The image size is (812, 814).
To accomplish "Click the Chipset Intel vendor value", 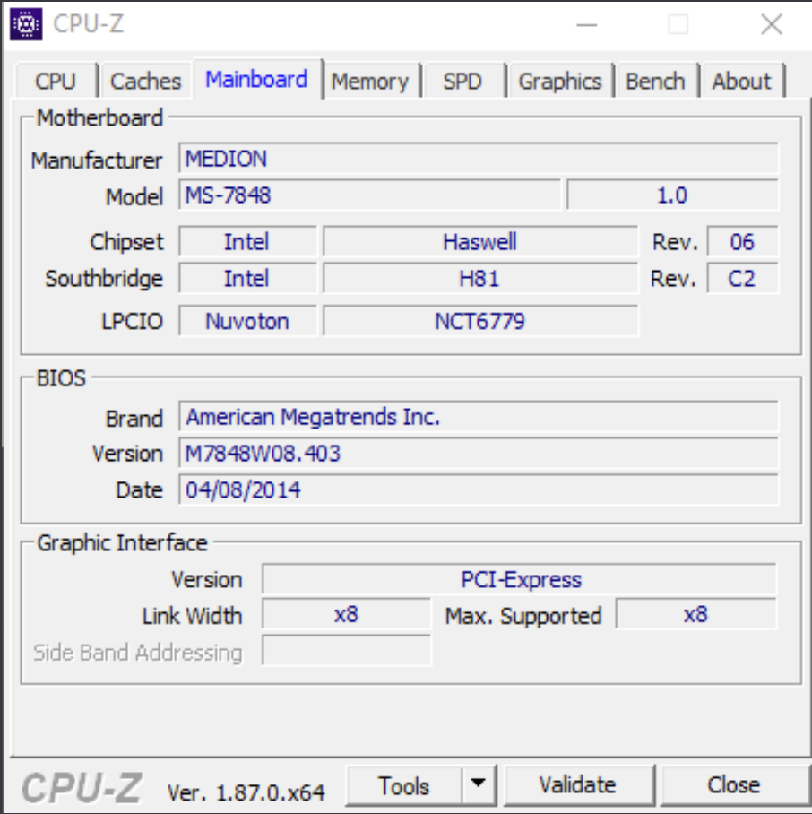I will point(247,241).
